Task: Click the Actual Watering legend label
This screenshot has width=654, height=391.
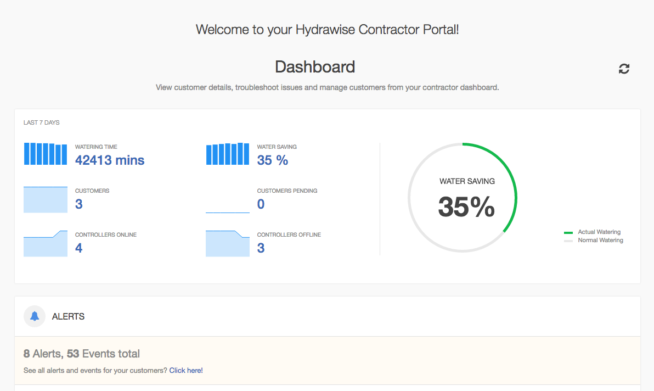Action: (599, 232)
